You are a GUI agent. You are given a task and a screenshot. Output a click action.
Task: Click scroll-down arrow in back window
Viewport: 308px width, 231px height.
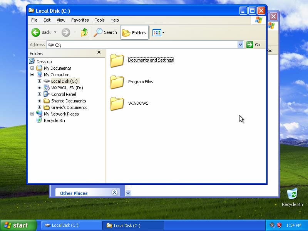pyautogui.click(x=128, y=193)
